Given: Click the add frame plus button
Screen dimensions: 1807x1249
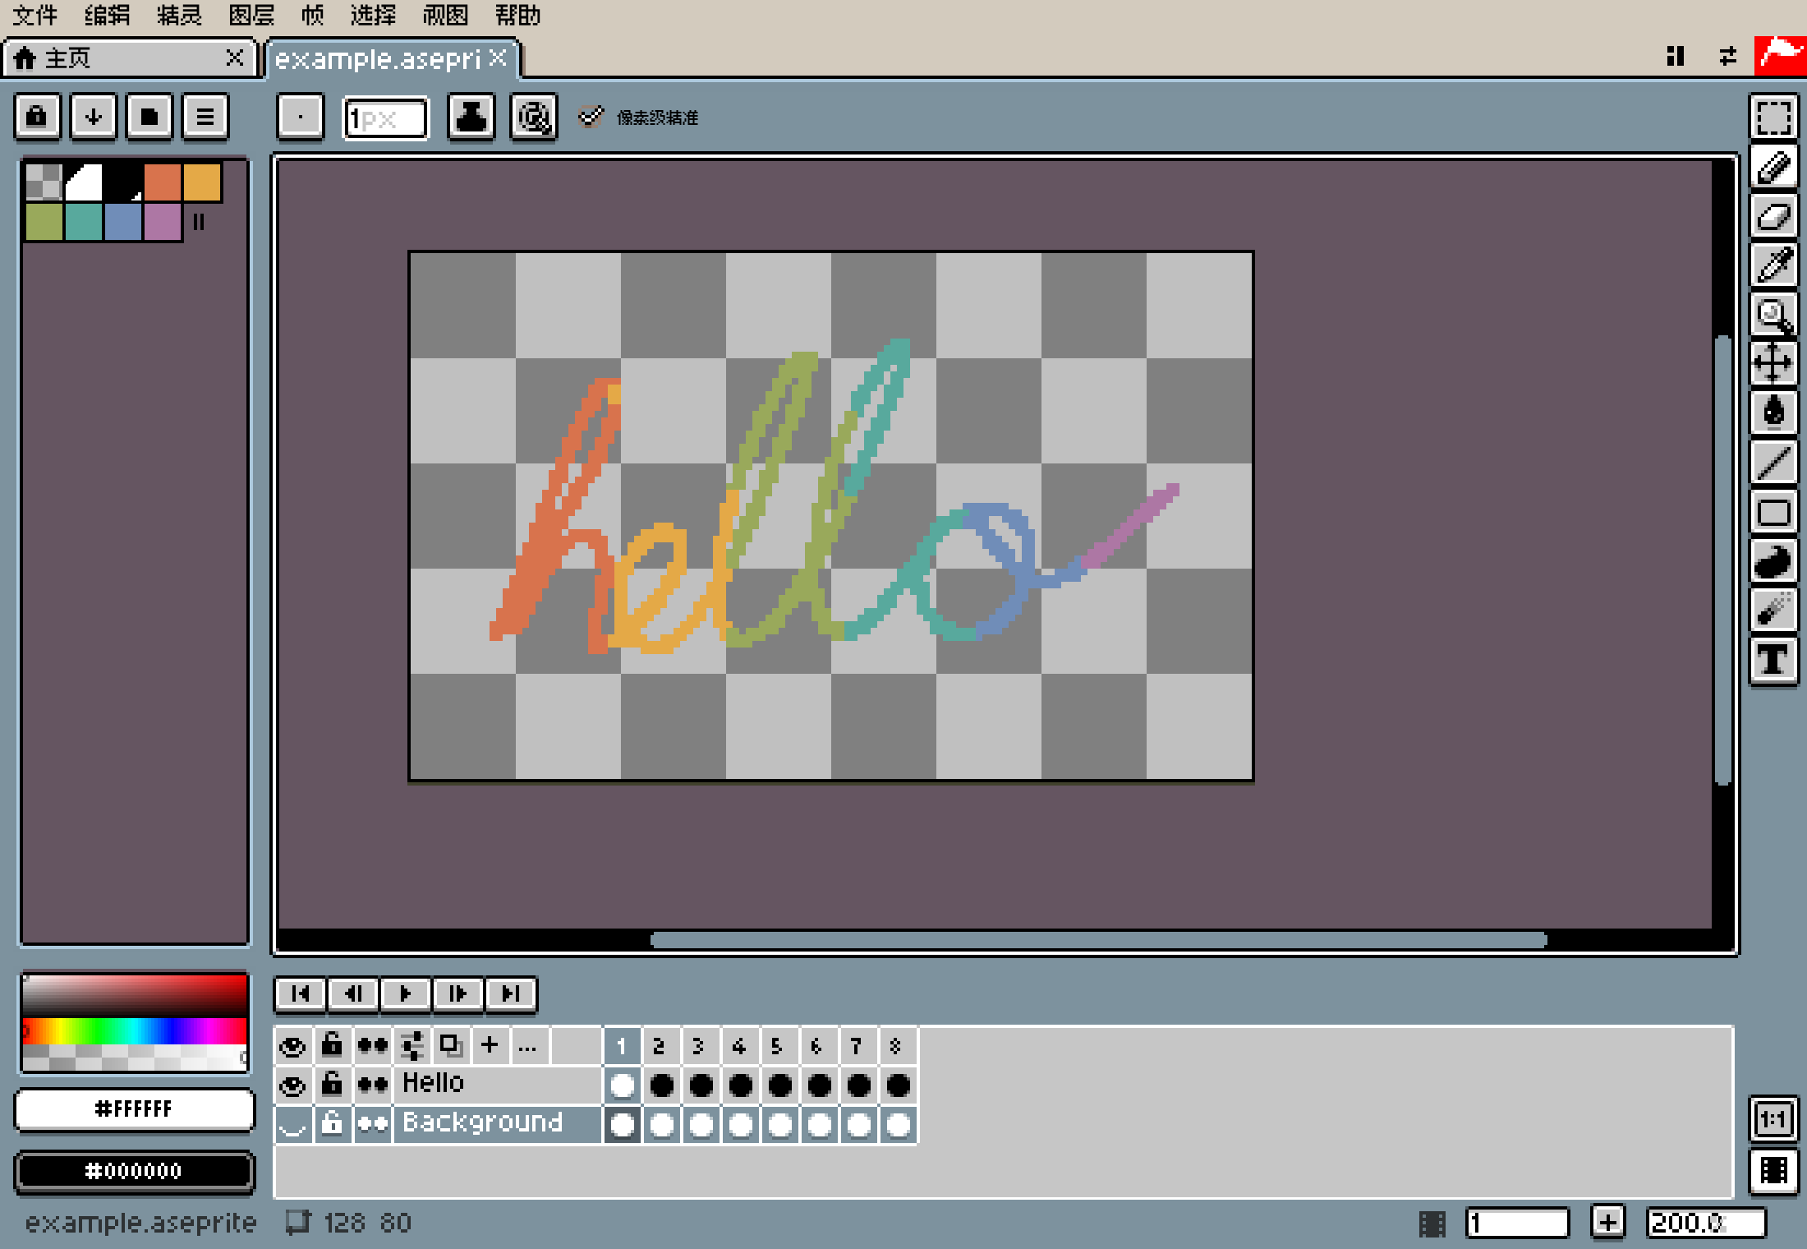Looking at the screenshot, I should pyautogui.click(x=1608, y=1223).
